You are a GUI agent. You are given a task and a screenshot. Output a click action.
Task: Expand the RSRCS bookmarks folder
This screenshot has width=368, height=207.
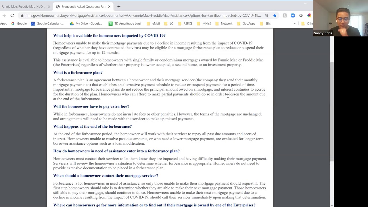pyautogui.click(x=185, y=24)
